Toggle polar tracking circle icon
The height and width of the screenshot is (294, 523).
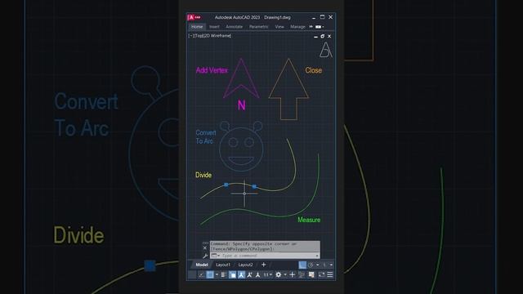(x=311, y=265)
